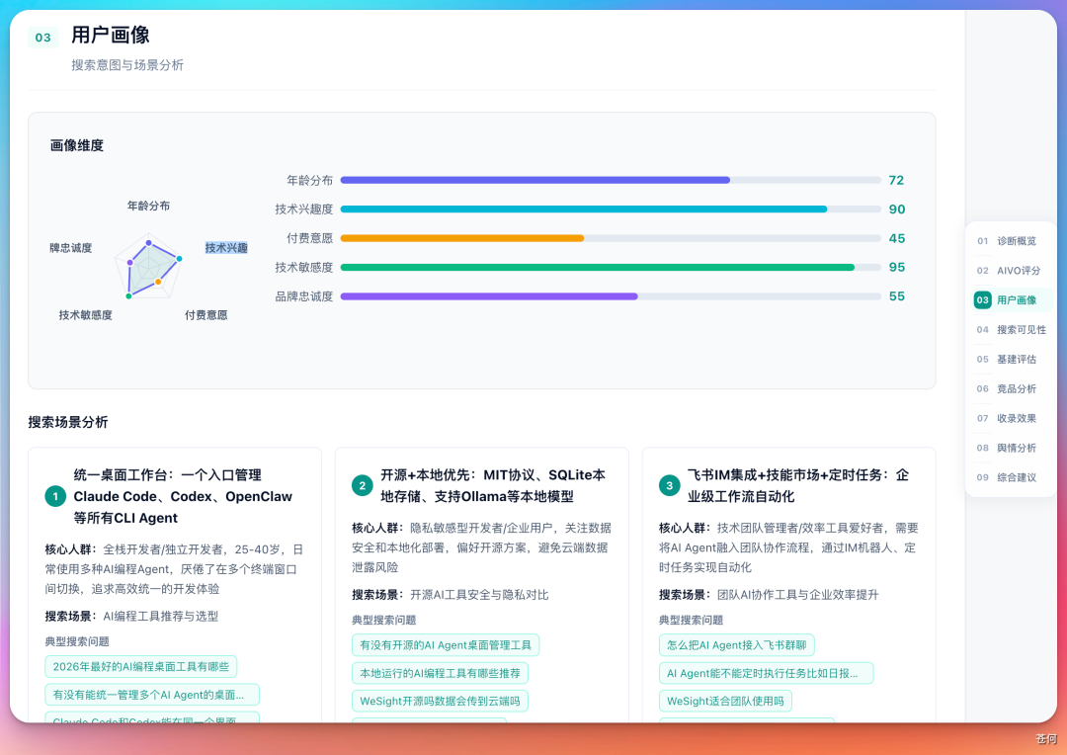This screenshot has height=755, width=1067.
Task: Click the numbered circle badge 1
Action: coord(55,496)
